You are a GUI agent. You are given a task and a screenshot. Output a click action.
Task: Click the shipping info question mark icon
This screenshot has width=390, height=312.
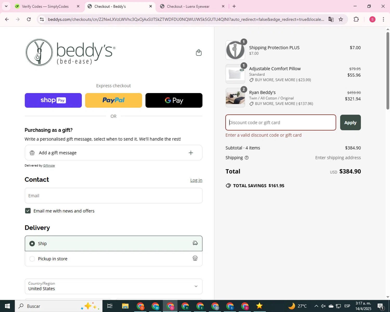pyautogui.click(x=247, y=158)
